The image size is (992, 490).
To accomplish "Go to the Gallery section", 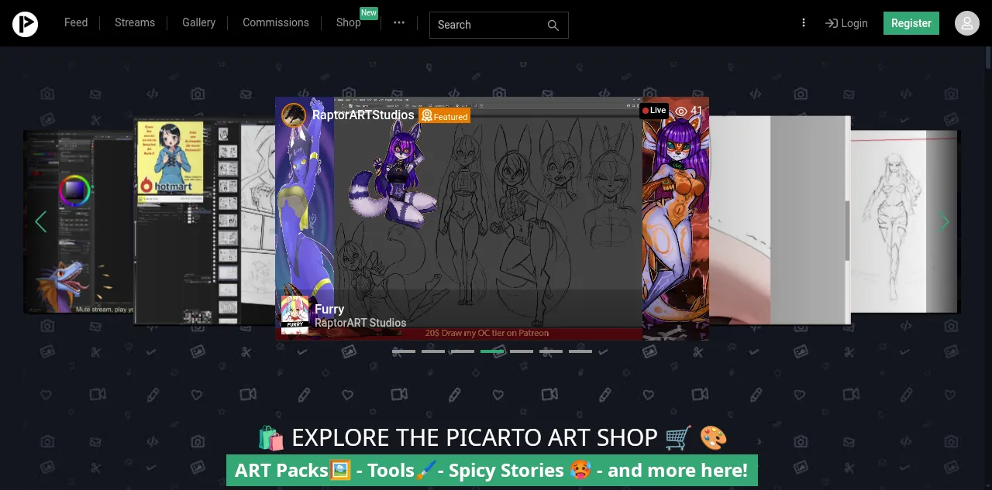I will 199,22.
